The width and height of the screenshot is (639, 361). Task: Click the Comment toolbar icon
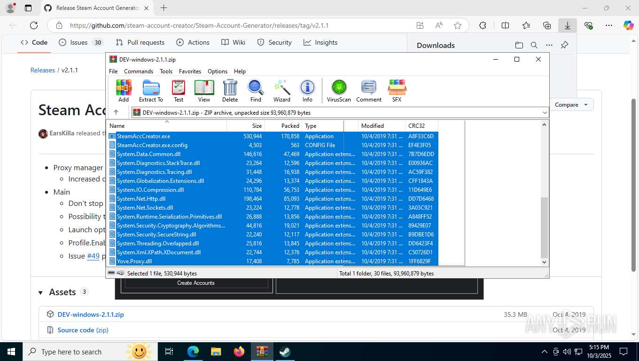369,91
